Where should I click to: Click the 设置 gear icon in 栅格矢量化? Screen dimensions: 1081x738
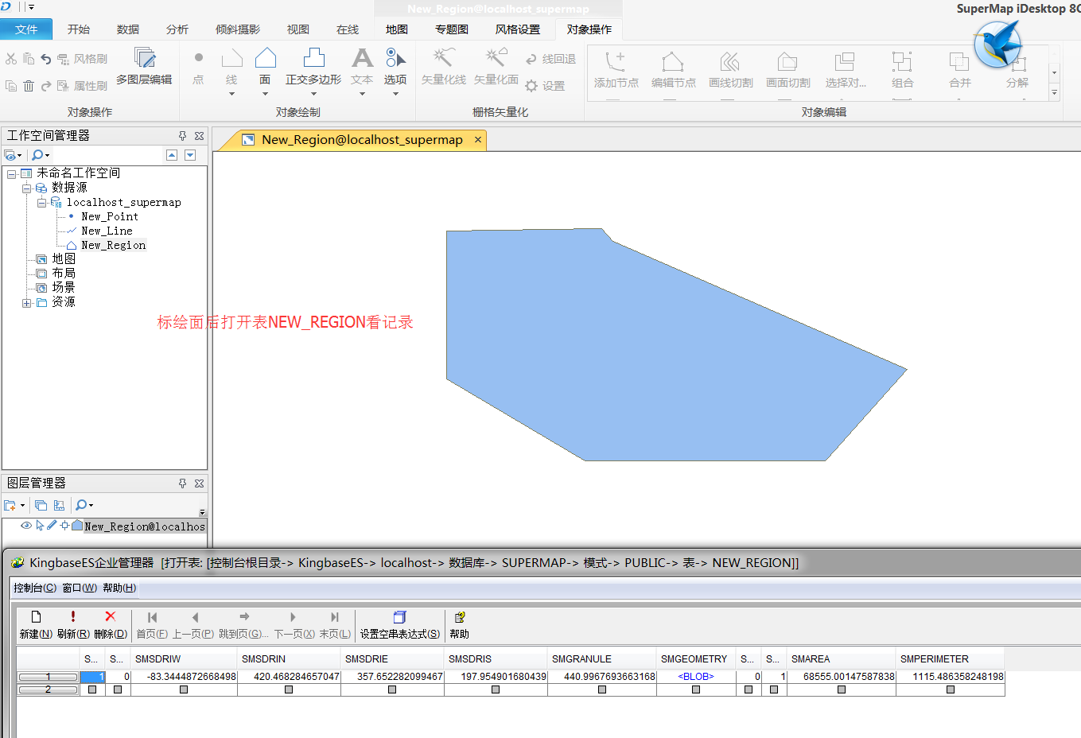coord(531,86)
